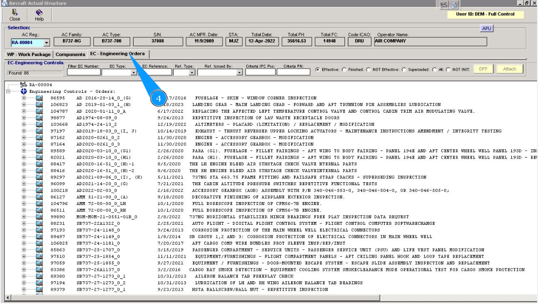Click the icon for order 86595
Viewport: 538px width, 306px height.
39,98
